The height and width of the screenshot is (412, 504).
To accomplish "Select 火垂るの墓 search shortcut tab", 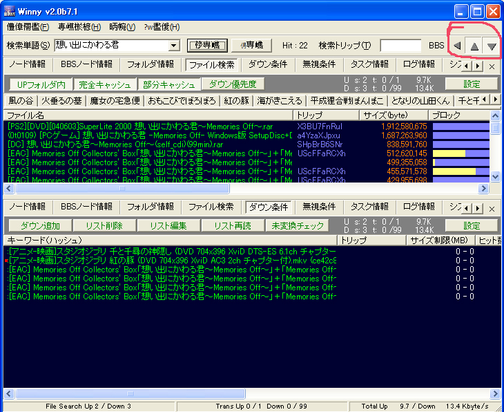I will click(x=61, y=101).
